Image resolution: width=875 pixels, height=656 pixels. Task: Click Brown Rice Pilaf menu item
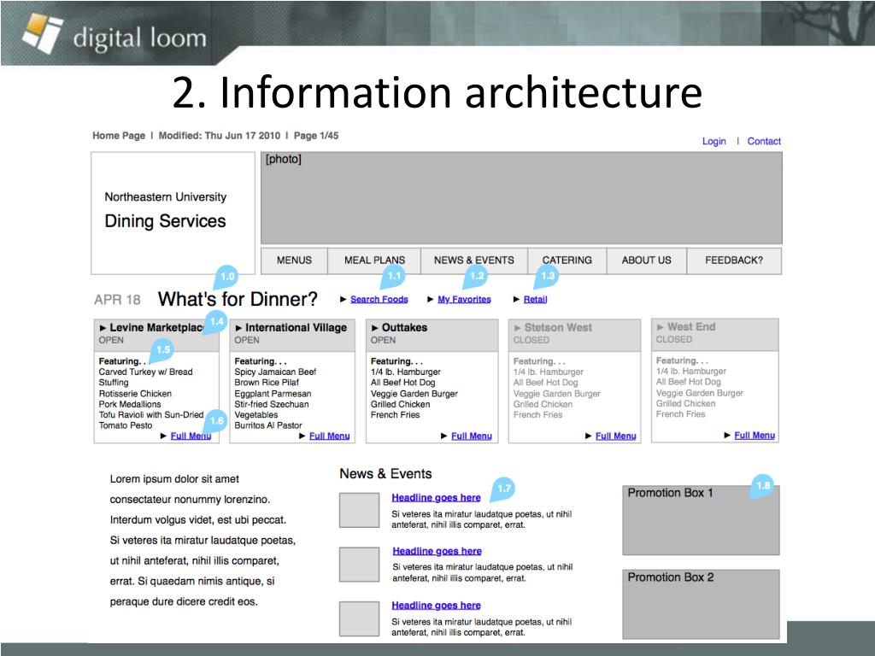click(x=267, y=383)
